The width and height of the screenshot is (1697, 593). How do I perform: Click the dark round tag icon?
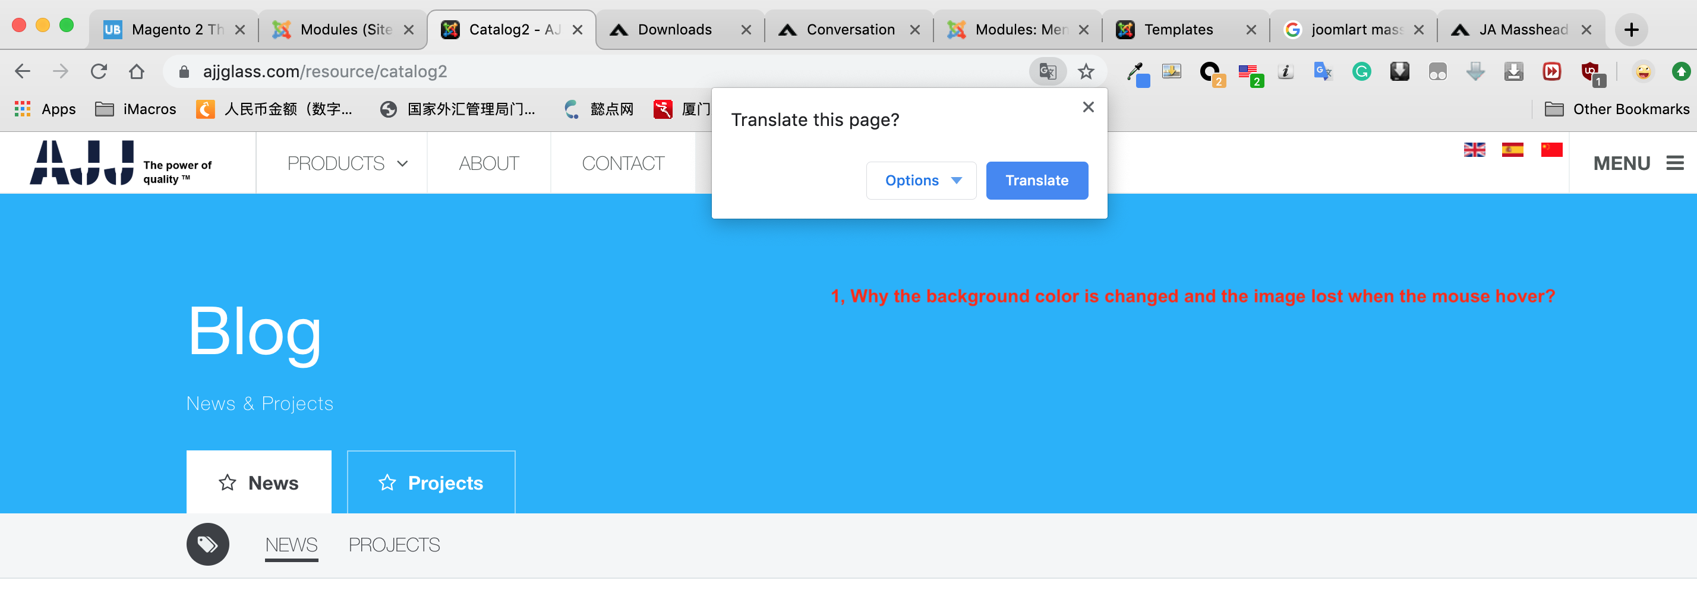point(207,544)
